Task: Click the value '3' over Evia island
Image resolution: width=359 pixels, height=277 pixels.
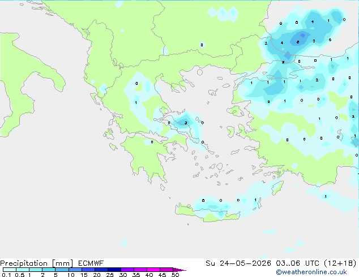Action: tap(186, 123)
